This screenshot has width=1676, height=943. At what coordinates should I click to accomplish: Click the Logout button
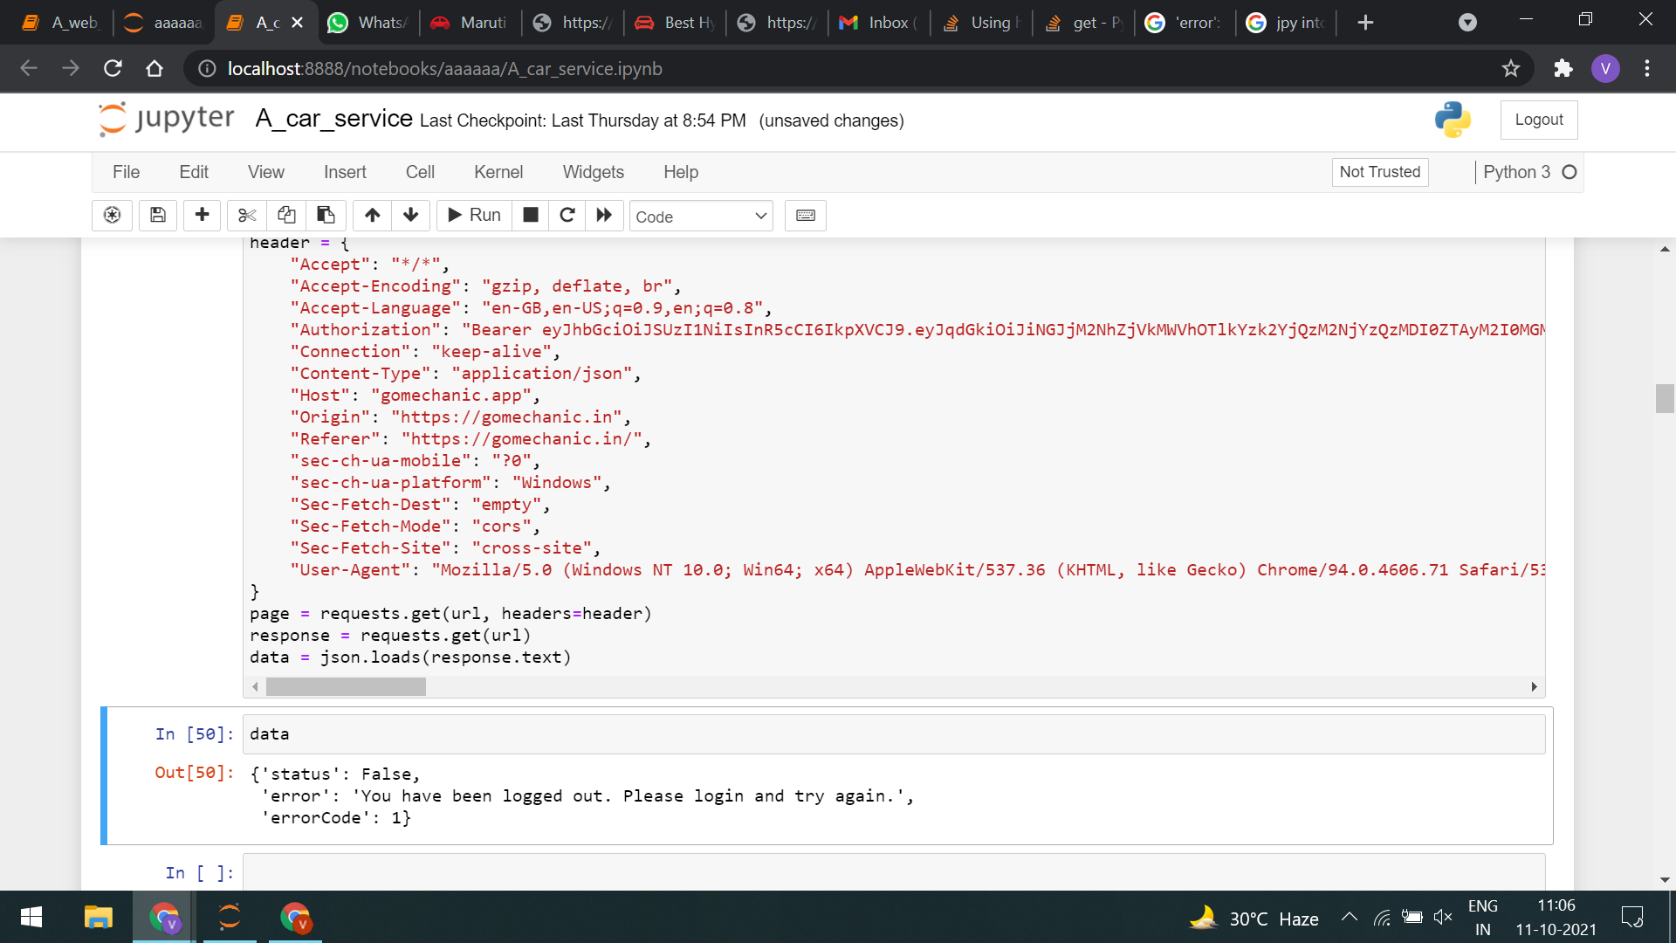[x=1539, y=120]
